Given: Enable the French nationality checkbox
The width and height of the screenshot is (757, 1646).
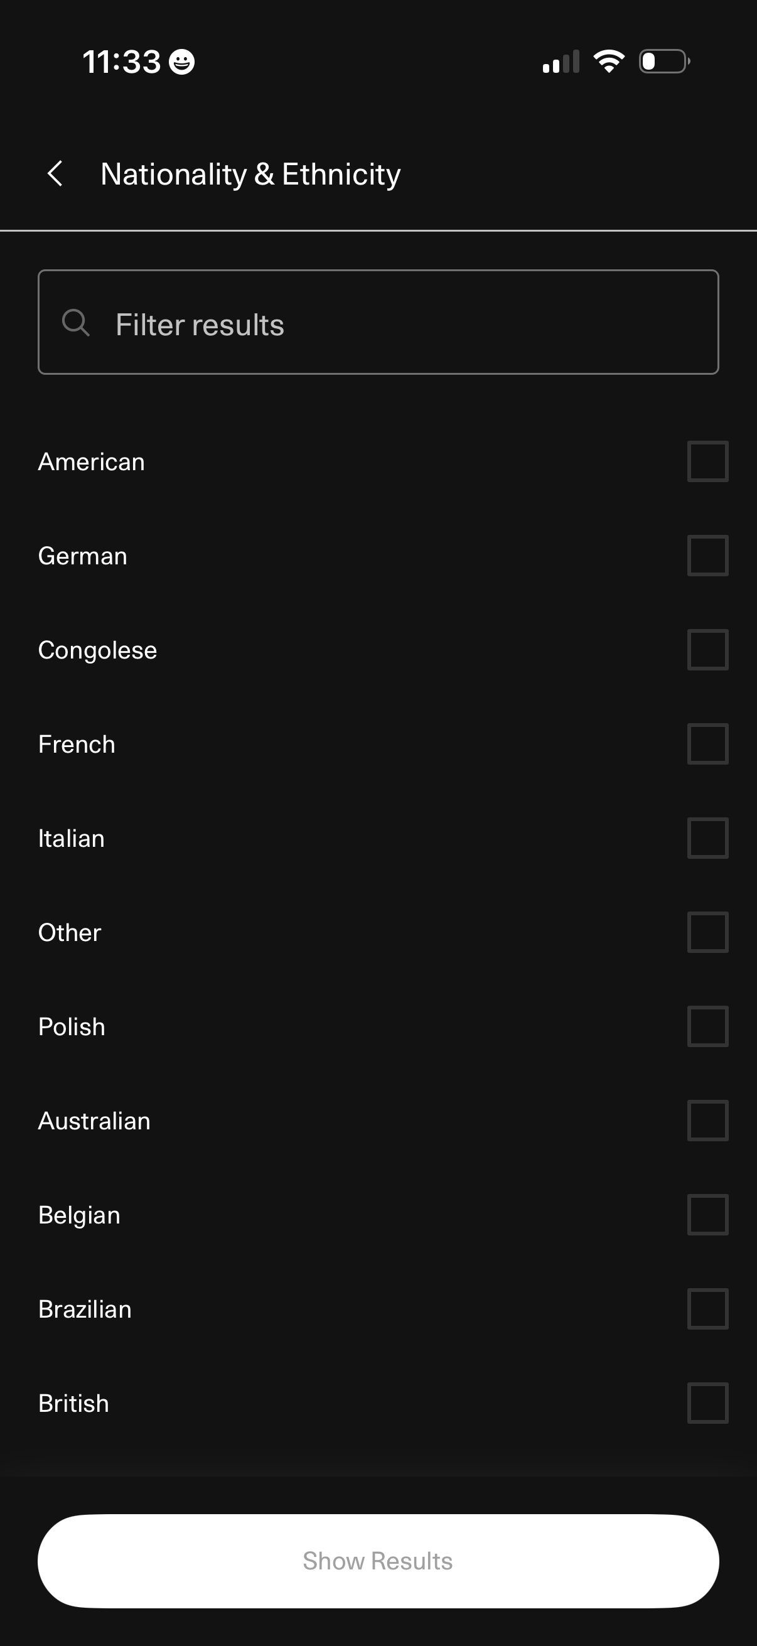Looking at the screenshot, I should pyautogui.click(x=707, y=744).
